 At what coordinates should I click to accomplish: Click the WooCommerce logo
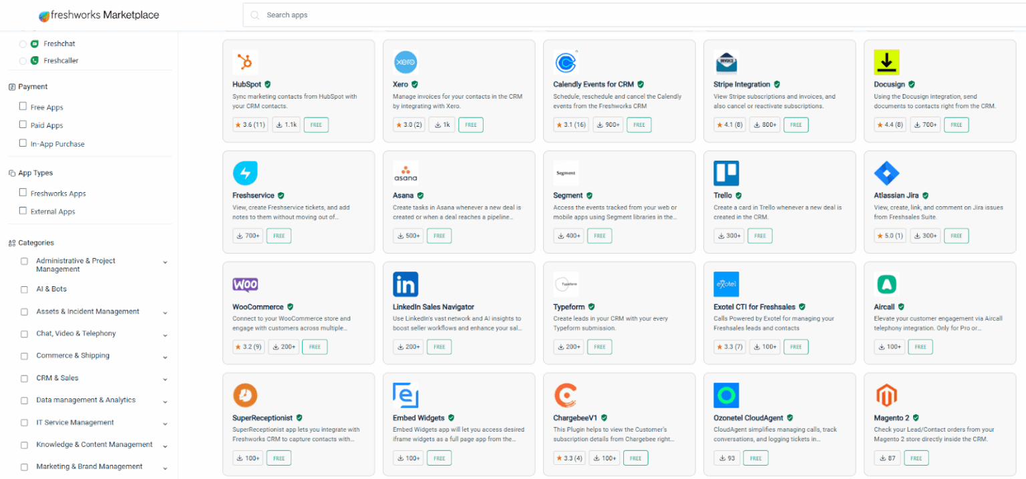click(x=245, y=284)
